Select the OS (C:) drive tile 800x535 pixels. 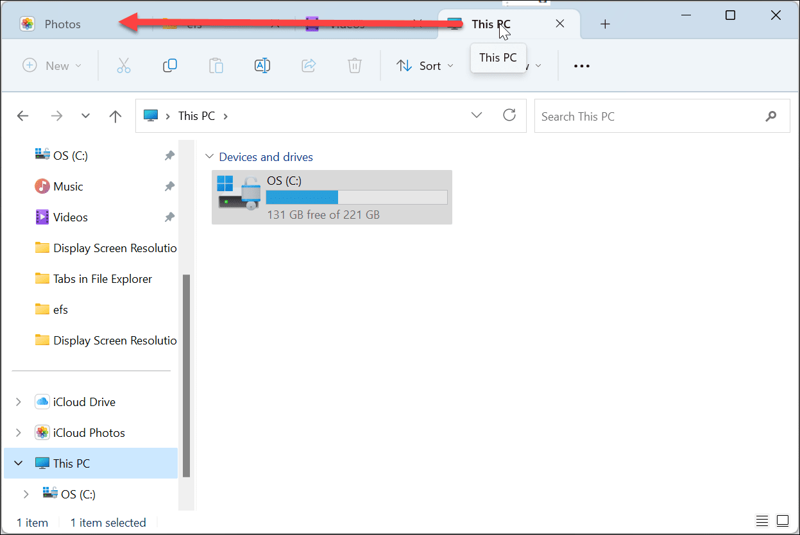(x=332, y=197)
